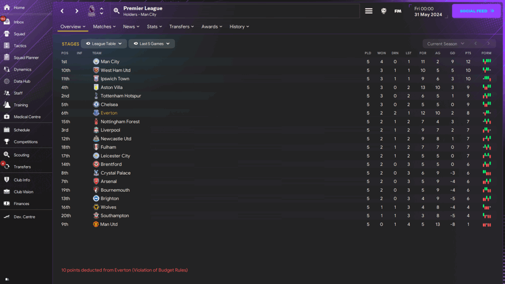This screenshot has width=505, height=284.
Task: Open the Social Feed button
Action: pyautogui.click(x=477, y=11)
